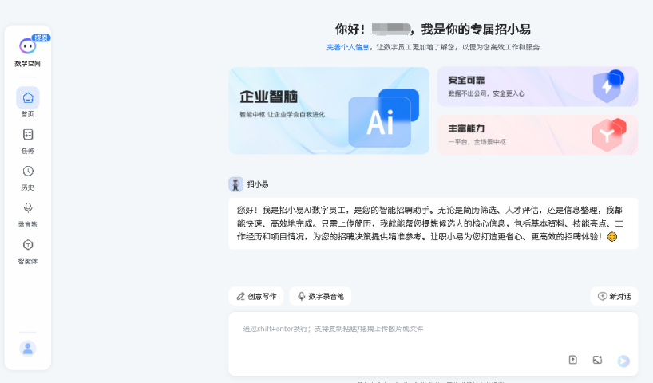
Task: Click subtitle 智能中枢 让企业学会自我进化
Action: pos(282,114)
